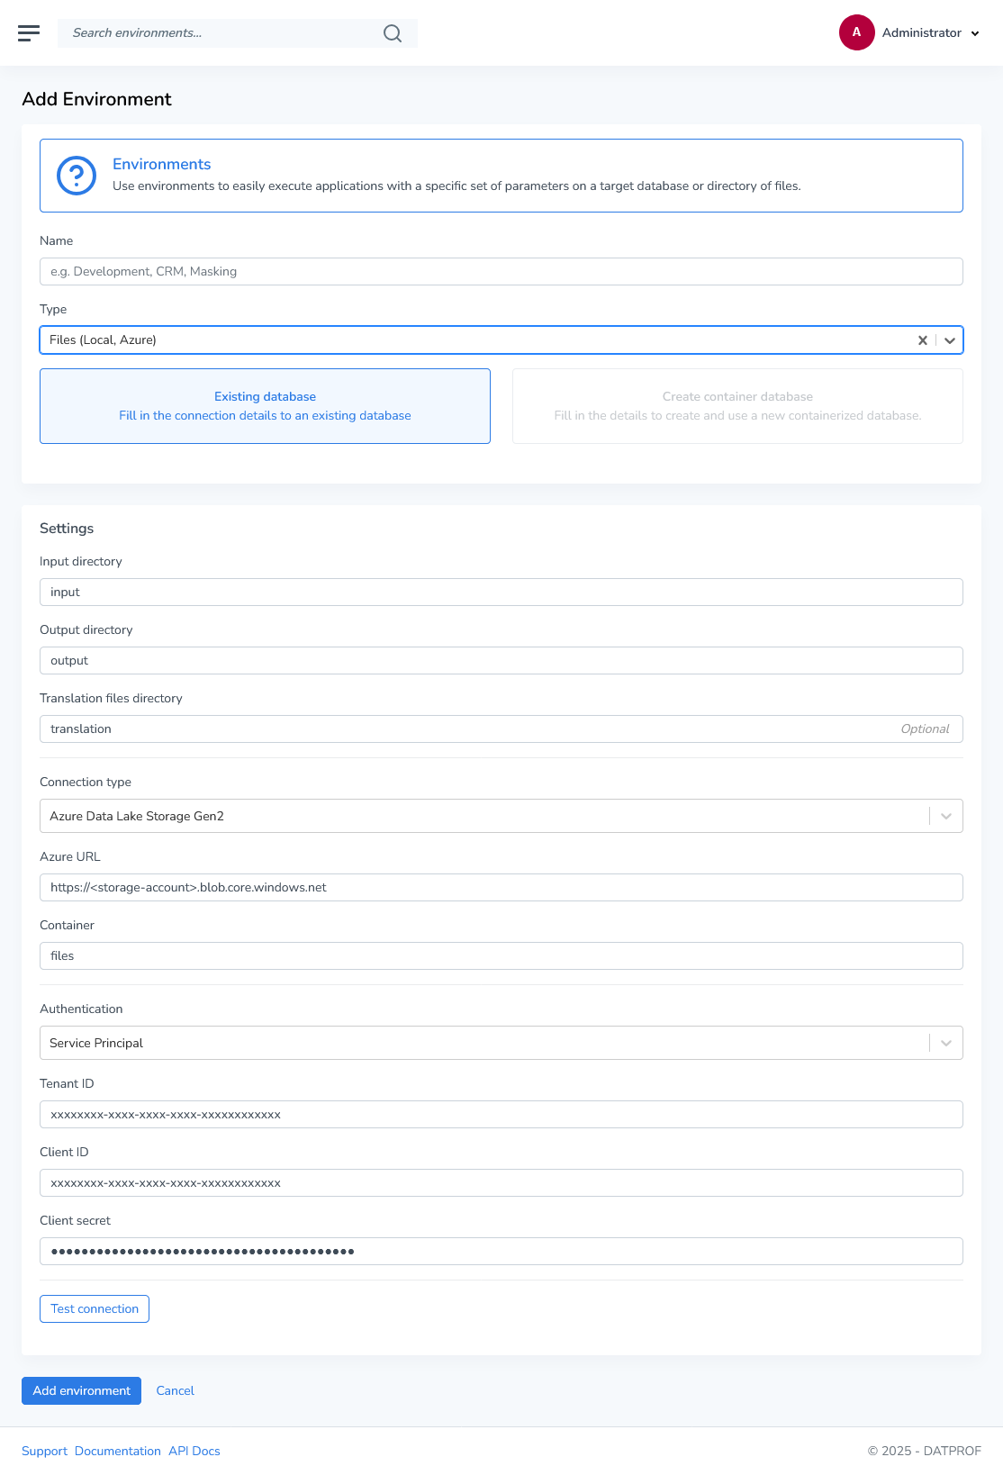Viewport: 1003px width, 1475px height.
Task: Select the Create container database card
Action: tap(737, 406)
